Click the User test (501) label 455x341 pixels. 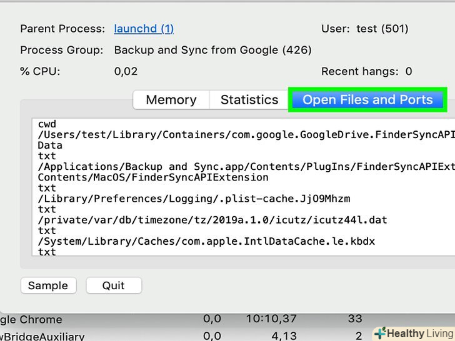[x=364, y=29]
